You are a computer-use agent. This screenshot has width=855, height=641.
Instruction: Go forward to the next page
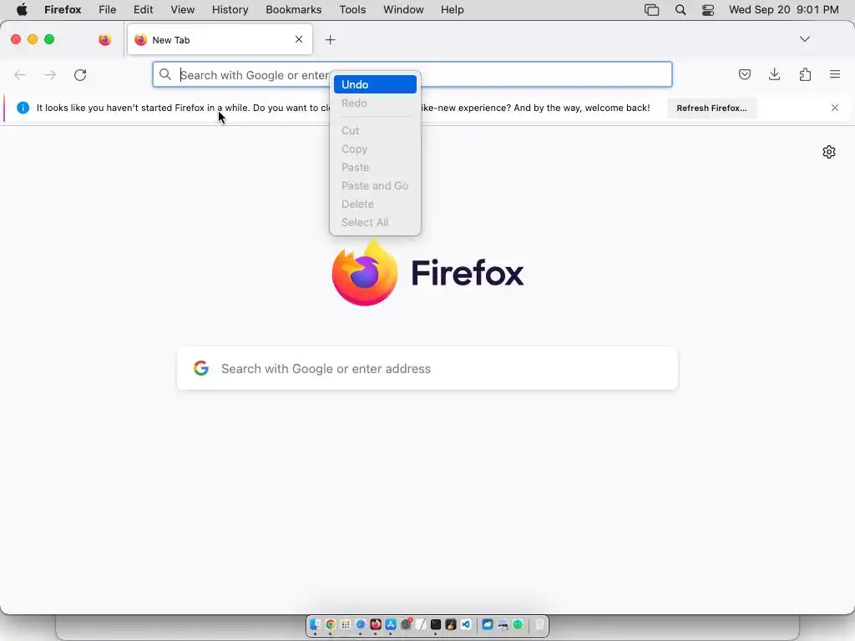[x=50, y=74]
